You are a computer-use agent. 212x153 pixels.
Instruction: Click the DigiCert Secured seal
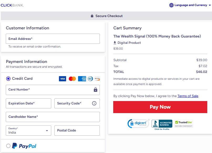click(138, 123)
